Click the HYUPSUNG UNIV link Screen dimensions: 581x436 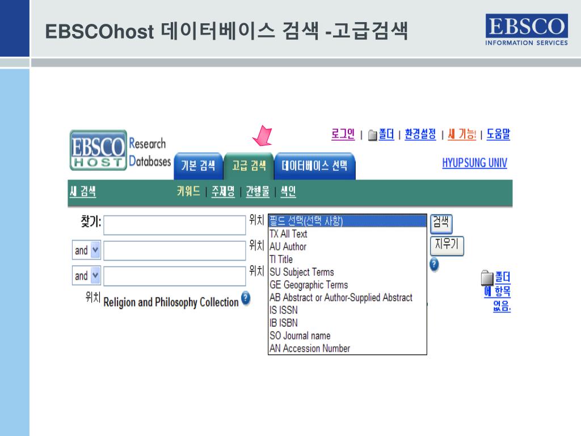tap(474, 163)
